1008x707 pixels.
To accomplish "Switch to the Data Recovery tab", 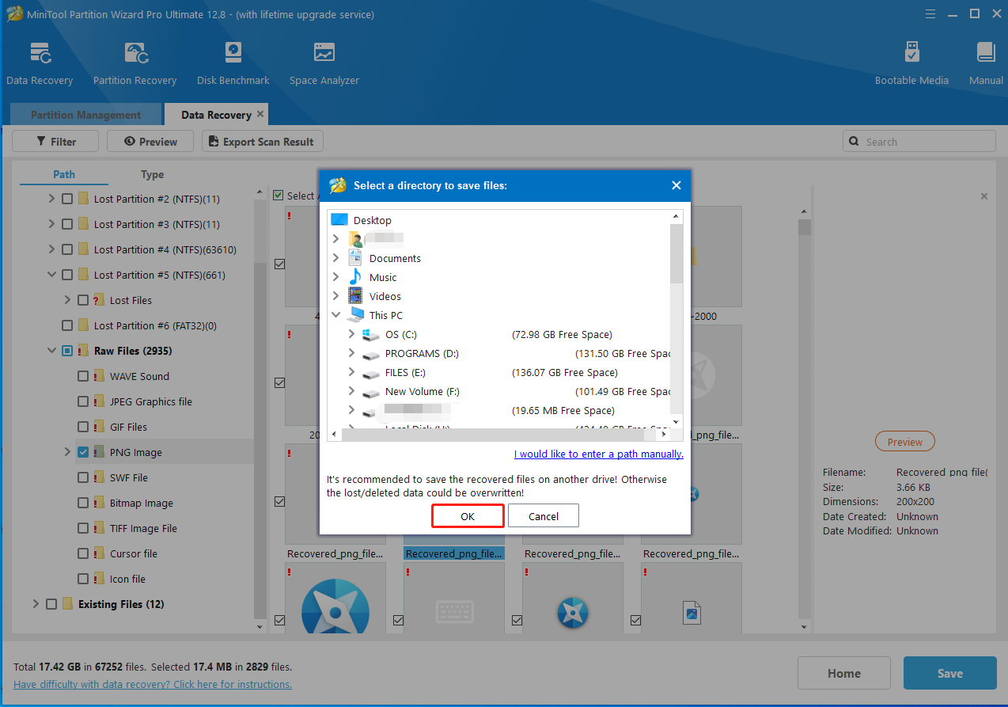I will click(216, 115).
